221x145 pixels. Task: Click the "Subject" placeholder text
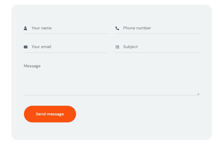tap(130, 47)
